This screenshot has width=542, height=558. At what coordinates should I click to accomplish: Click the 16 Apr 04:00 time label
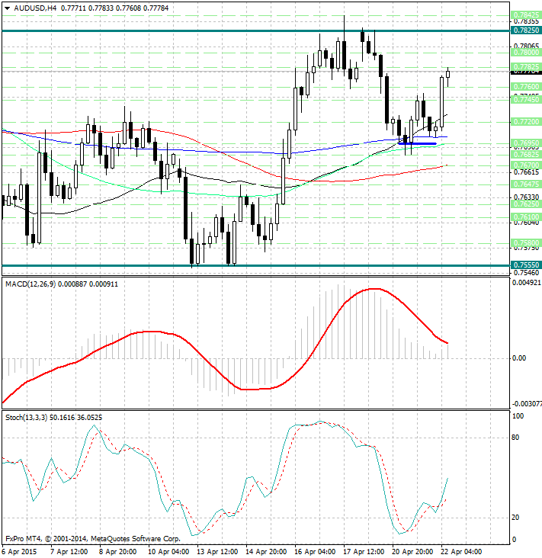point(315,552)
